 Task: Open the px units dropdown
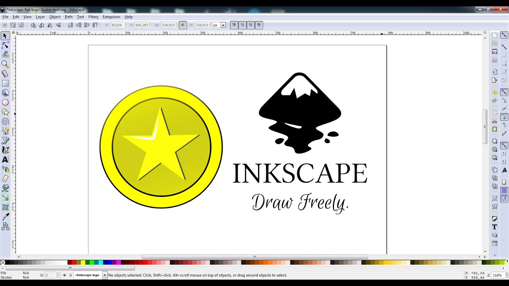223,25
